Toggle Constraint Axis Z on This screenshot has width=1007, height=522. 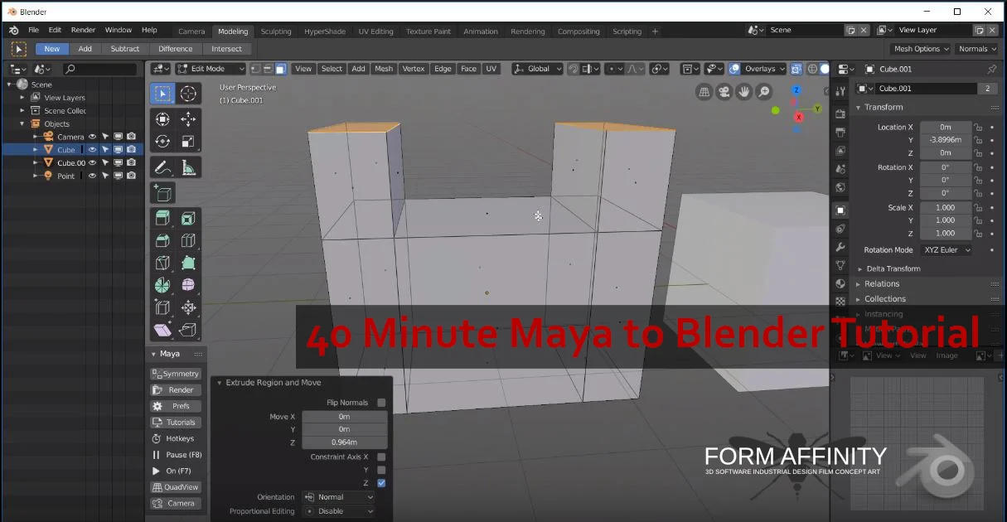[380, 482]
